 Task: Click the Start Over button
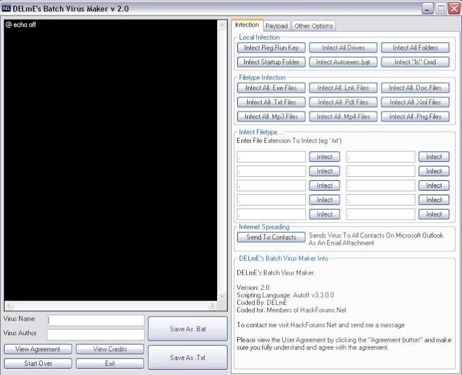pos(38,363)
